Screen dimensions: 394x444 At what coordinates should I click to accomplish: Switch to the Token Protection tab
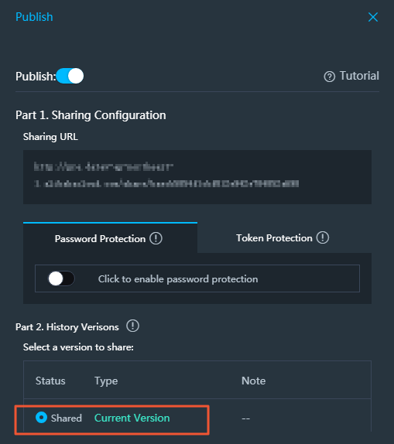coord(284,238)
